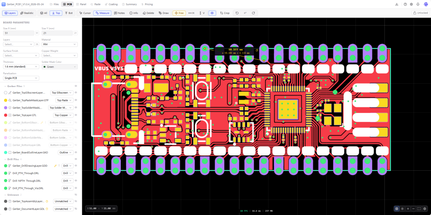
Task: Select the Cursor tool
Action: [x=85, y=13]
